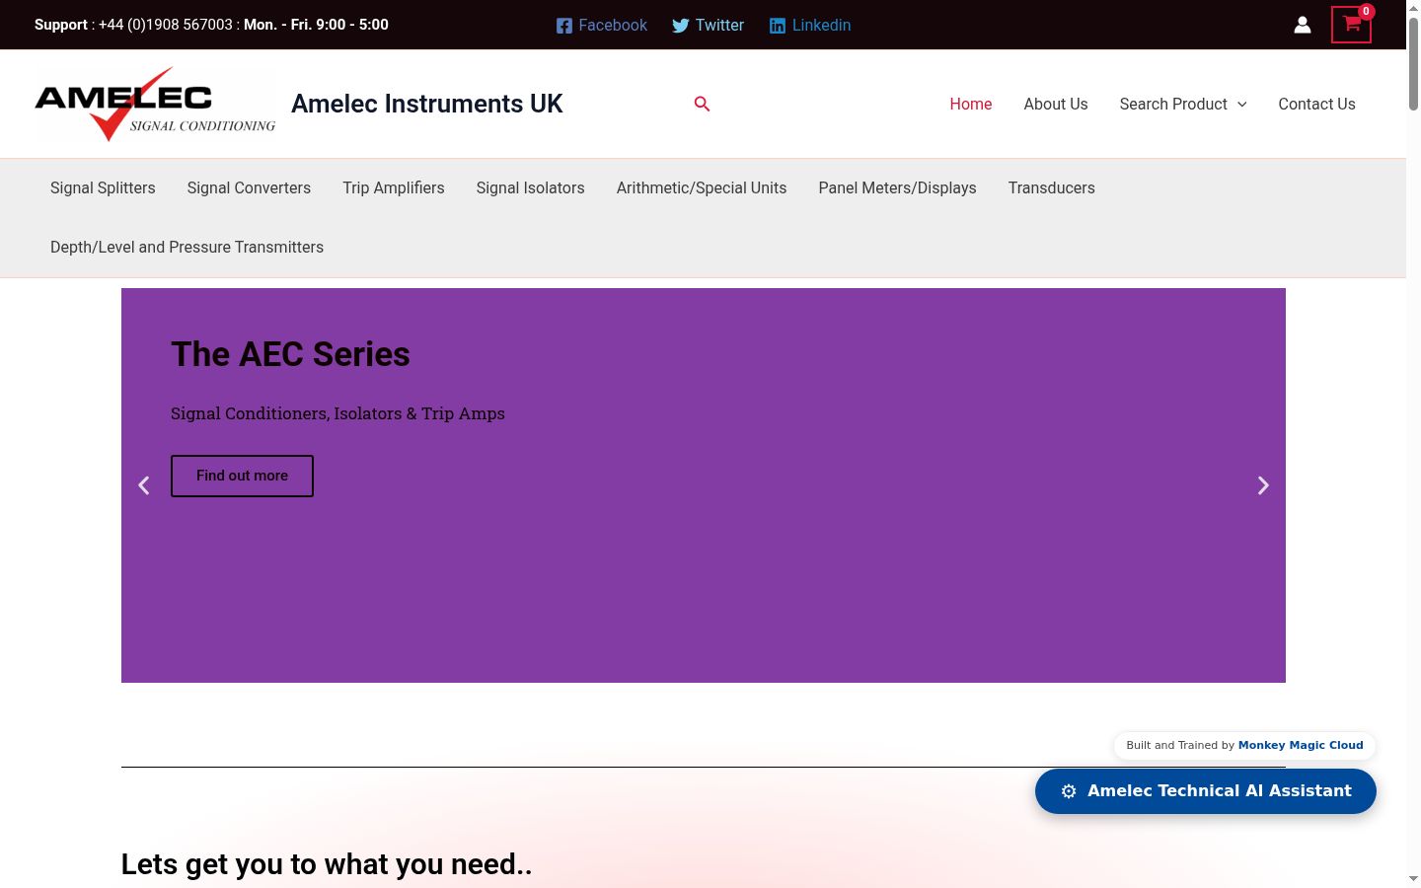Click the LinkedIn logo icon
The width and height of the screenshot is (1421, 888).
[x=778, y=26]
